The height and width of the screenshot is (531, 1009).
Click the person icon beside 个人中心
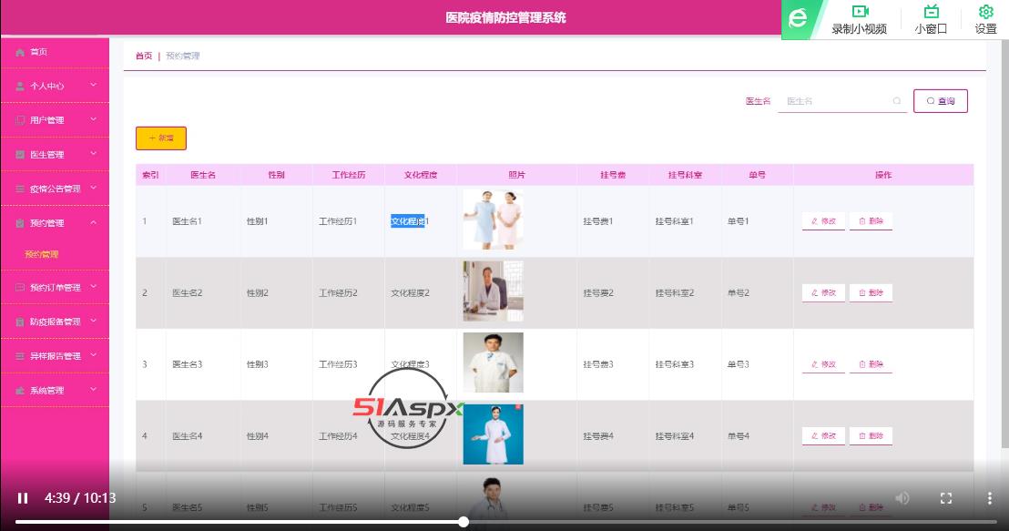pyautogui.click(x=20, y=87)
